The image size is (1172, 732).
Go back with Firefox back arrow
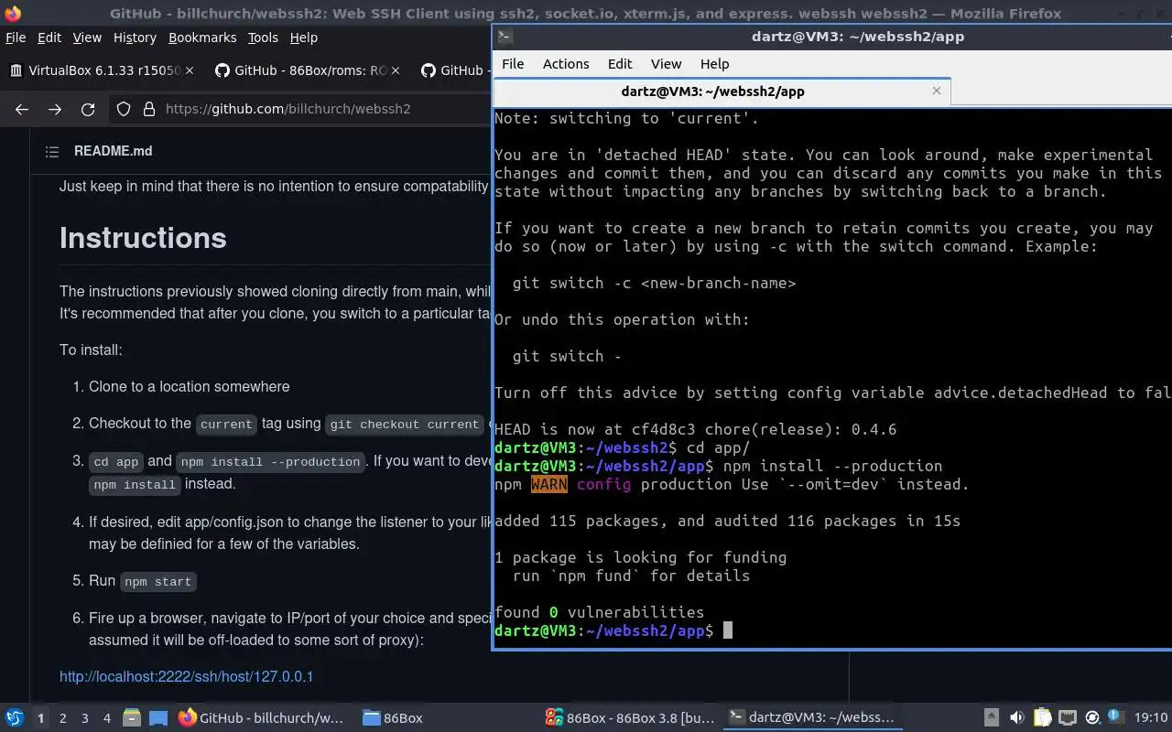(x=22, y=109)
